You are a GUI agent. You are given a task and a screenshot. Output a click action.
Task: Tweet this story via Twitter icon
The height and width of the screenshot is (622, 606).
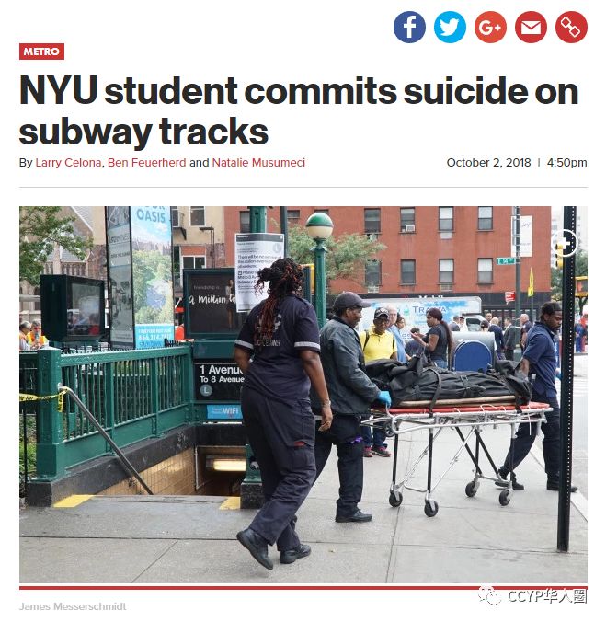(450, 27)
